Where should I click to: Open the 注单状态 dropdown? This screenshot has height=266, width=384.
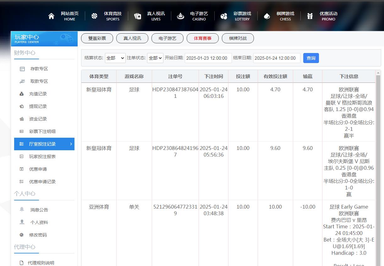tap(155, 58)
